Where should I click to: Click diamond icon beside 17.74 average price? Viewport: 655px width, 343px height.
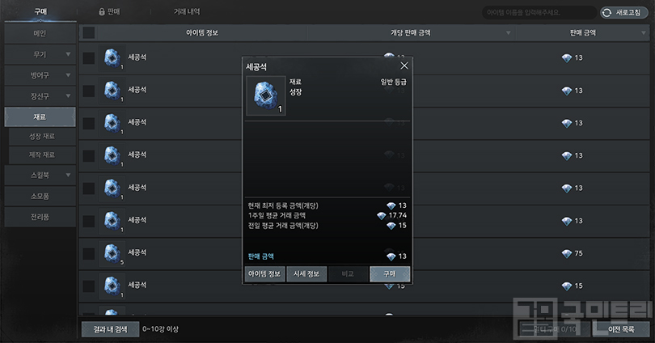[382, 215]
